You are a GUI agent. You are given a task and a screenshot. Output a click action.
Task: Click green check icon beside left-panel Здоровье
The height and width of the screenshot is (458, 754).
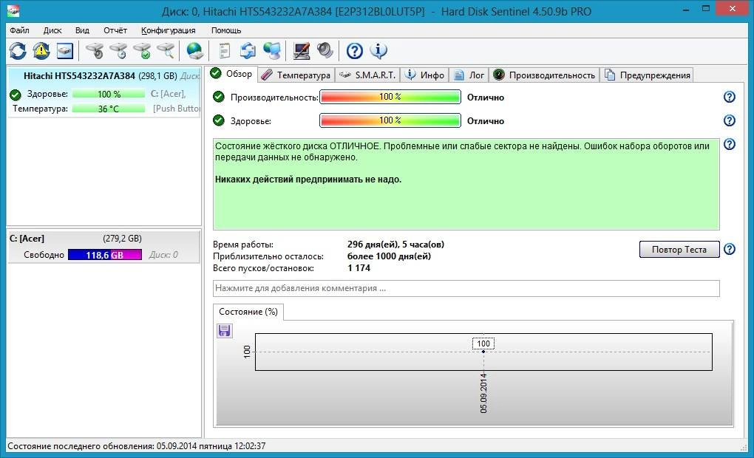pyautogui.click(x=16, y=95)
